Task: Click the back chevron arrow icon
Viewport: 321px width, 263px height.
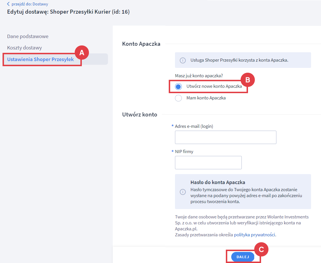Action: tap(8, 4)
